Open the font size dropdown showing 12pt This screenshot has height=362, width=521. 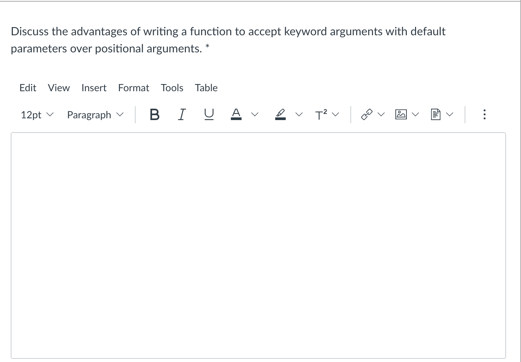[x=36, y=115]
